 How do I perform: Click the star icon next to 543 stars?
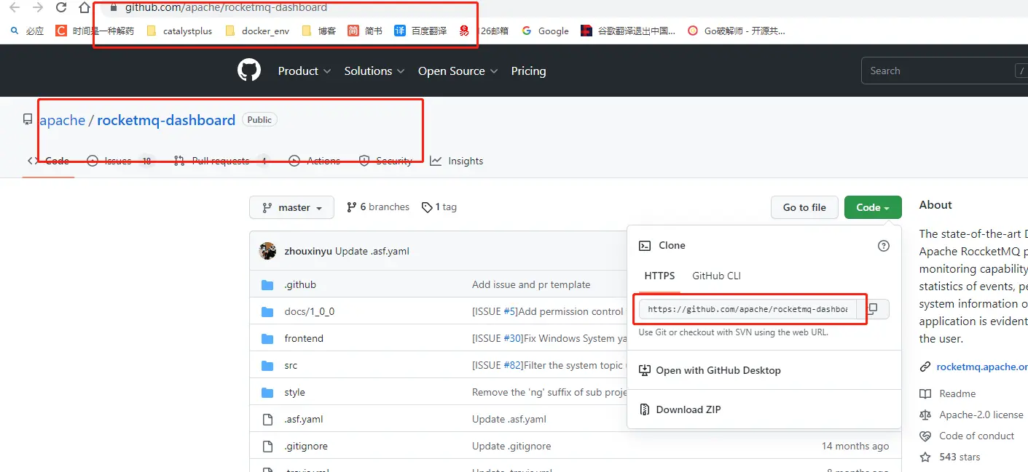(x=927, y=457)
